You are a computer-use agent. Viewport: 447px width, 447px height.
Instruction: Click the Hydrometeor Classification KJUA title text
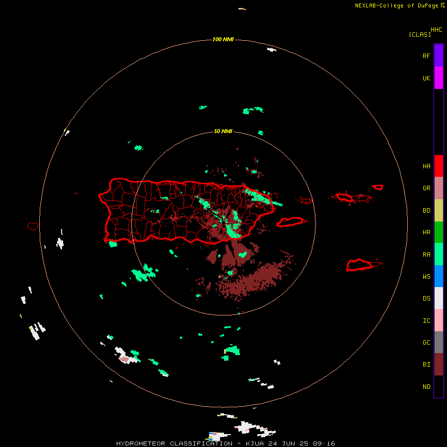coord(225,444)
